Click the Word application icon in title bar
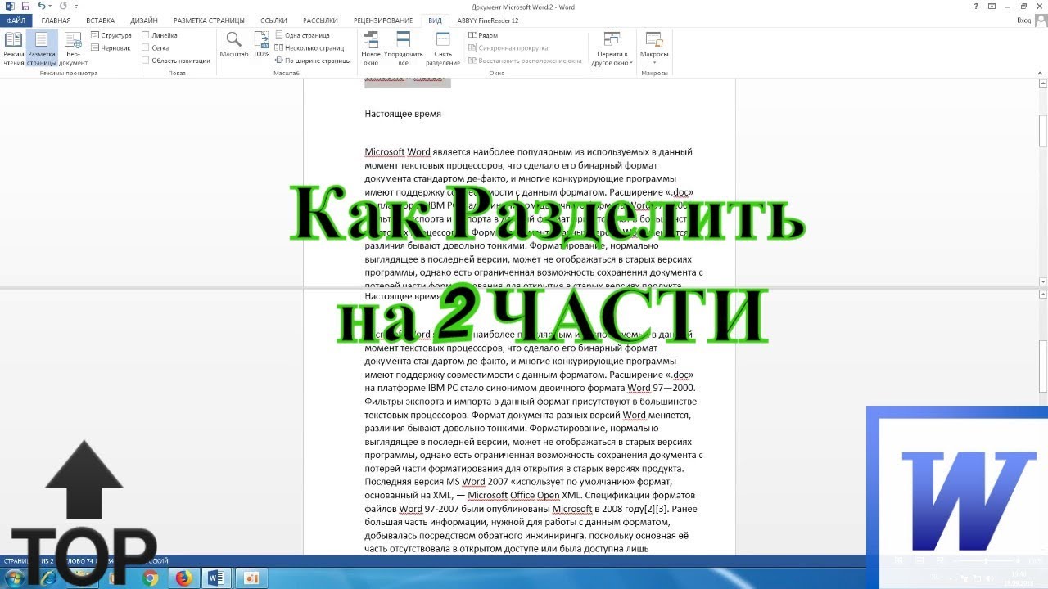The height and width of the screenshot is (589, 1048). pos(10,7)
